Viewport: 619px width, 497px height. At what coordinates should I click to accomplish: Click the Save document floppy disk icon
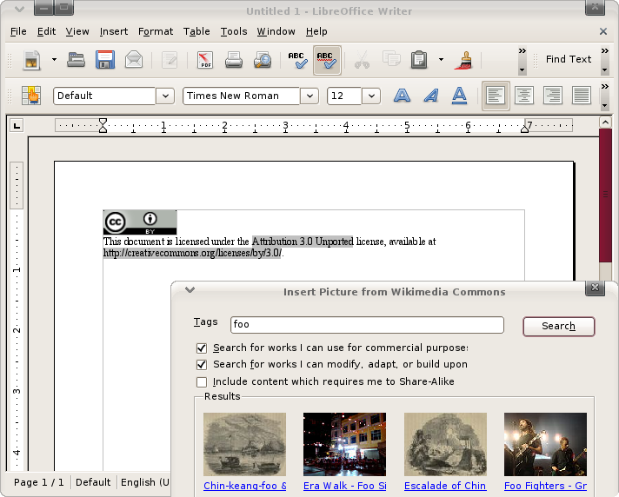click(105, 60)
